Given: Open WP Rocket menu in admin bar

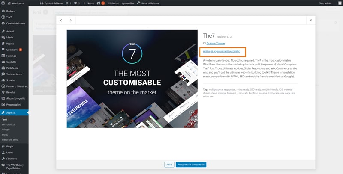Looking at the screenshot, I should pos(113,3).
